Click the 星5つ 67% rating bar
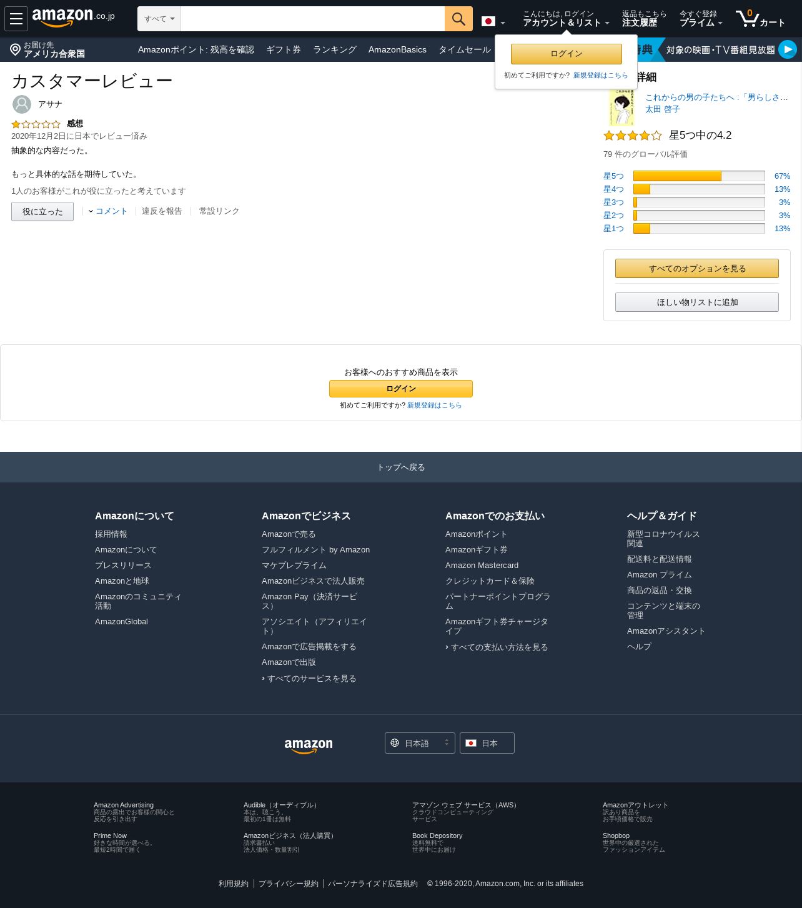This screenshot has width=802, height=908. tap(699, 176)
